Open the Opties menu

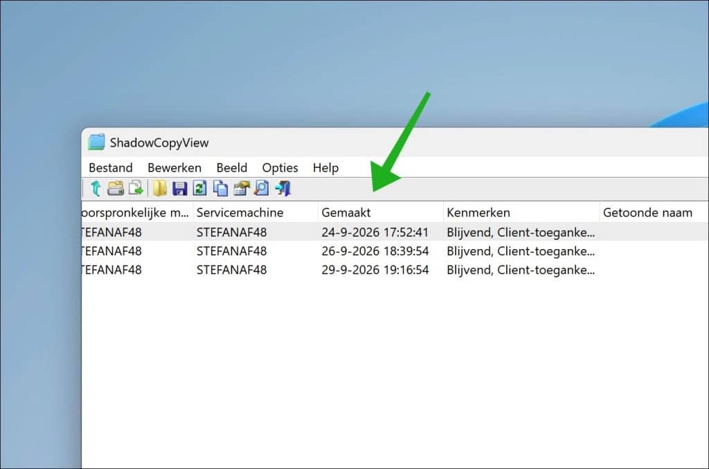click(x=280, y=167)
